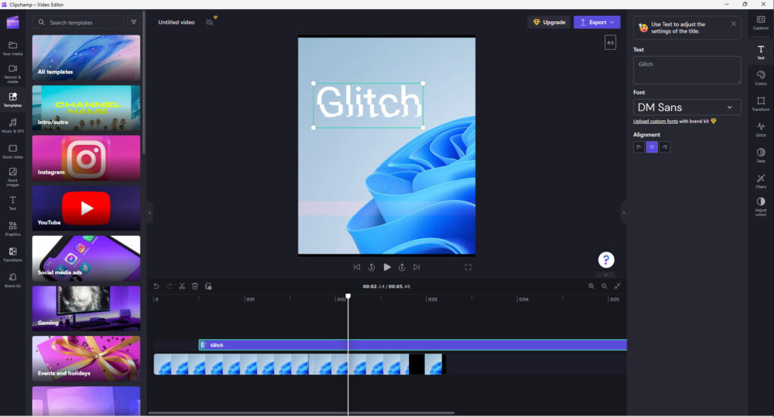Screen dimensions: 774x417
Task: Open Filters property tab
Action: [x=760, y=181]
